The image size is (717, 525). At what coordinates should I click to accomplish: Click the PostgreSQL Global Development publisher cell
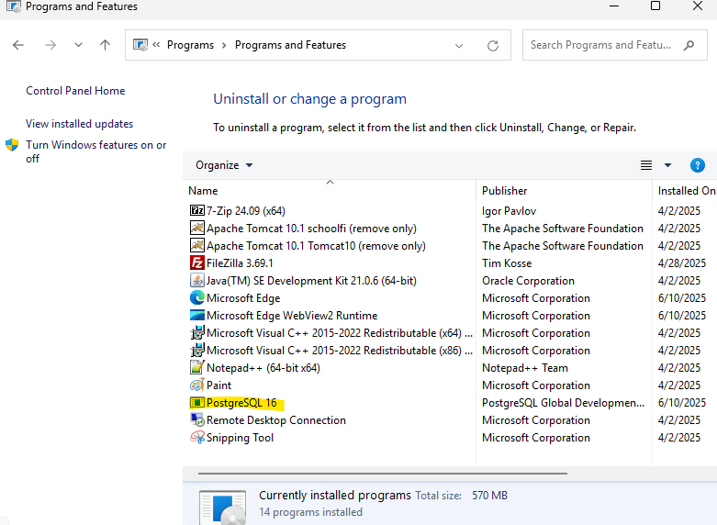[564, 403]
